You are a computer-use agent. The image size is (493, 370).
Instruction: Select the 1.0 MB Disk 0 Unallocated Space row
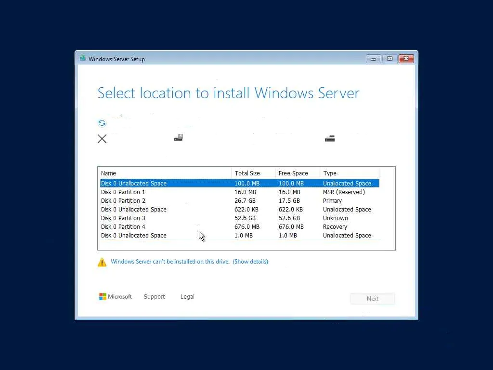coord(240,235)
